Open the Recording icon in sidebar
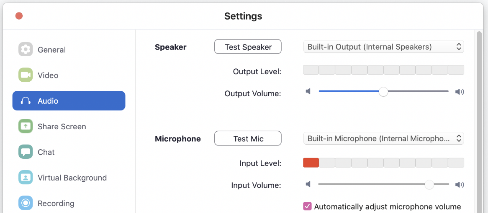This screenshot has height=213, width=488. [x=26, y=203]
